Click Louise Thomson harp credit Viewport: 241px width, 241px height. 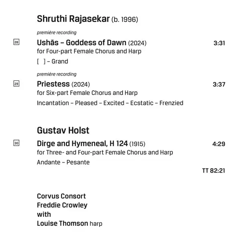click(69, 223)
